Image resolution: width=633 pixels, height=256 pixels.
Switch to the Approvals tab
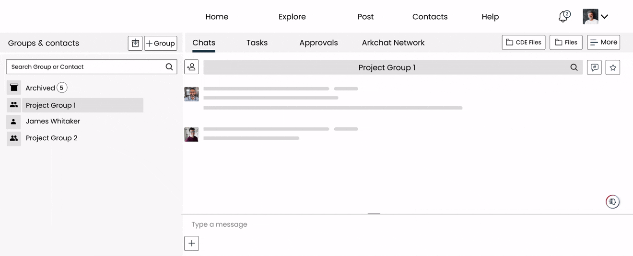tap(318, 43)
